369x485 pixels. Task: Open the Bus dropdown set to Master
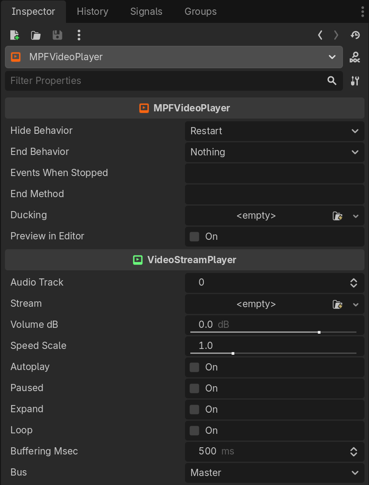click(x=274, y=472)
